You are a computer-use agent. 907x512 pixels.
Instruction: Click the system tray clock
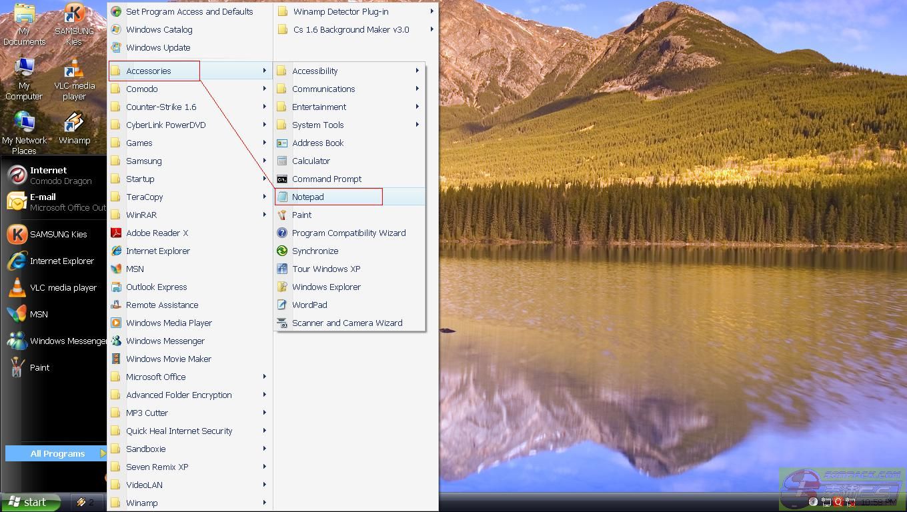click(878, 502)
